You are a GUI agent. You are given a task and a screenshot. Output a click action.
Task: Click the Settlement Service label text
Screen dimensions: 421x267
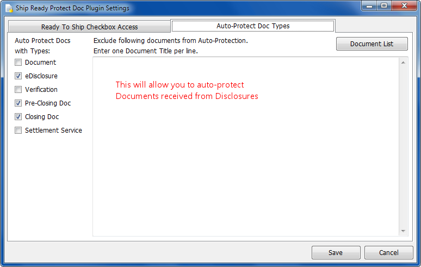tap(53, 130)
